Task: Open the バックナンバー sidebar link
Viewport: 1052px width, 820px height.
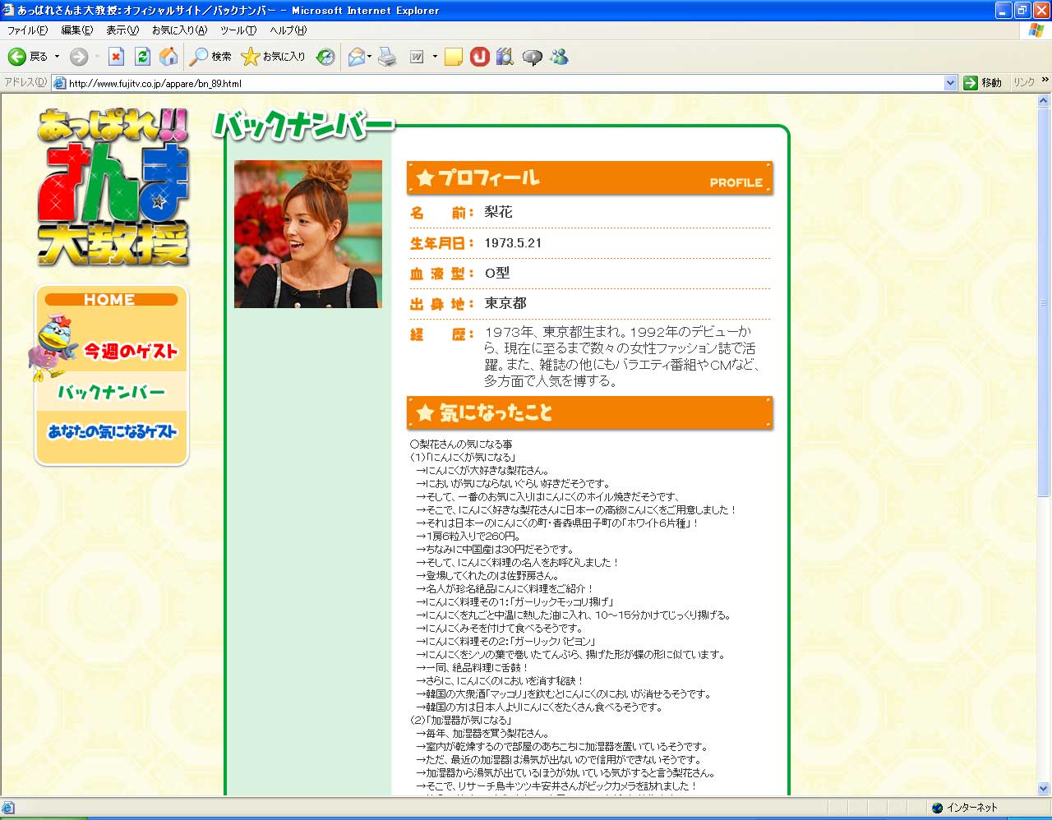Action: point(111,392)
